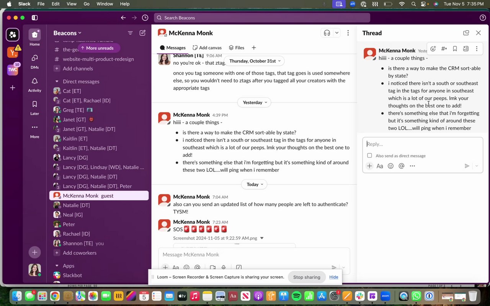Open the website-multi-product-redesign channel

[x=98, y=59]
